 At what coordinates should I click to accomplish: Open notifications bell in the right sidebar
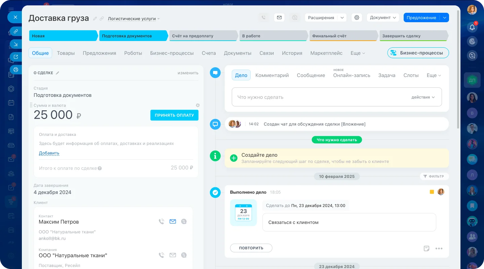tap(472, 27)
